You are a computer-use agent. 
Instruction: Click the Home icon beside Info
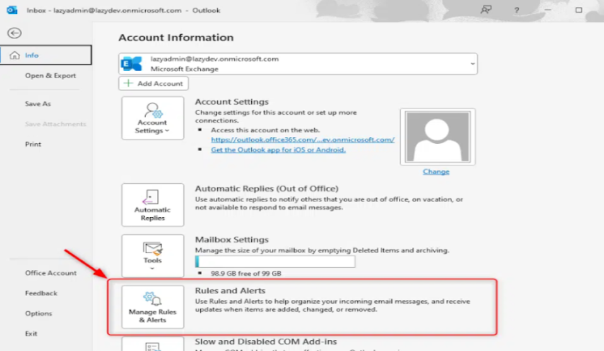15,55
